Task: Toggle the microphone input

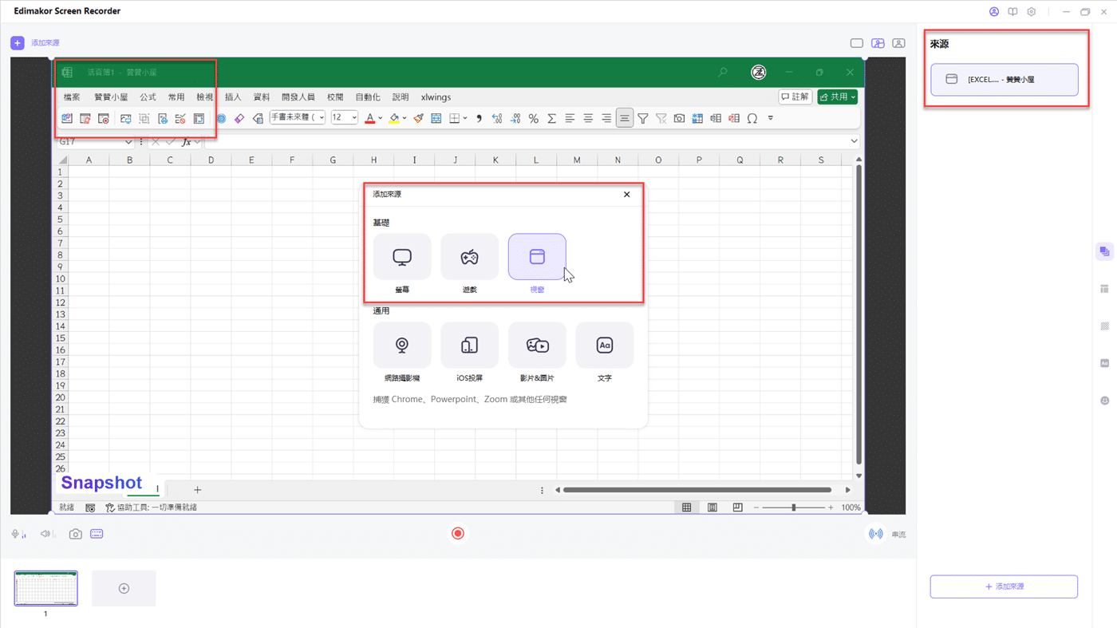Action: pos(17,534)
